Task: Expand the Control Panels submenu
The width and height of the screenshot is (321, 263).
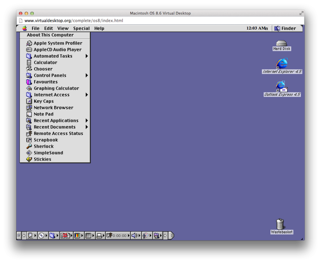Action: (50, 75)
